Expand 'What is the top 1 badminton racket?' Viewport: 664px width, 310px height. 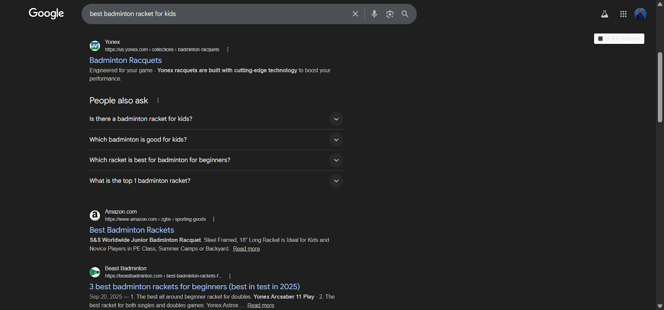216,181
